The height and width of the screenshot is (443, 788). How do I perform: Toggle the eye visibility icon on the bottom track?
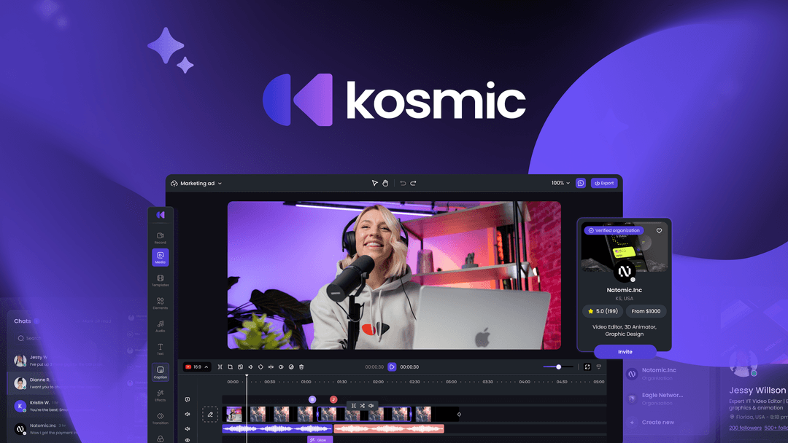[188, 439]
